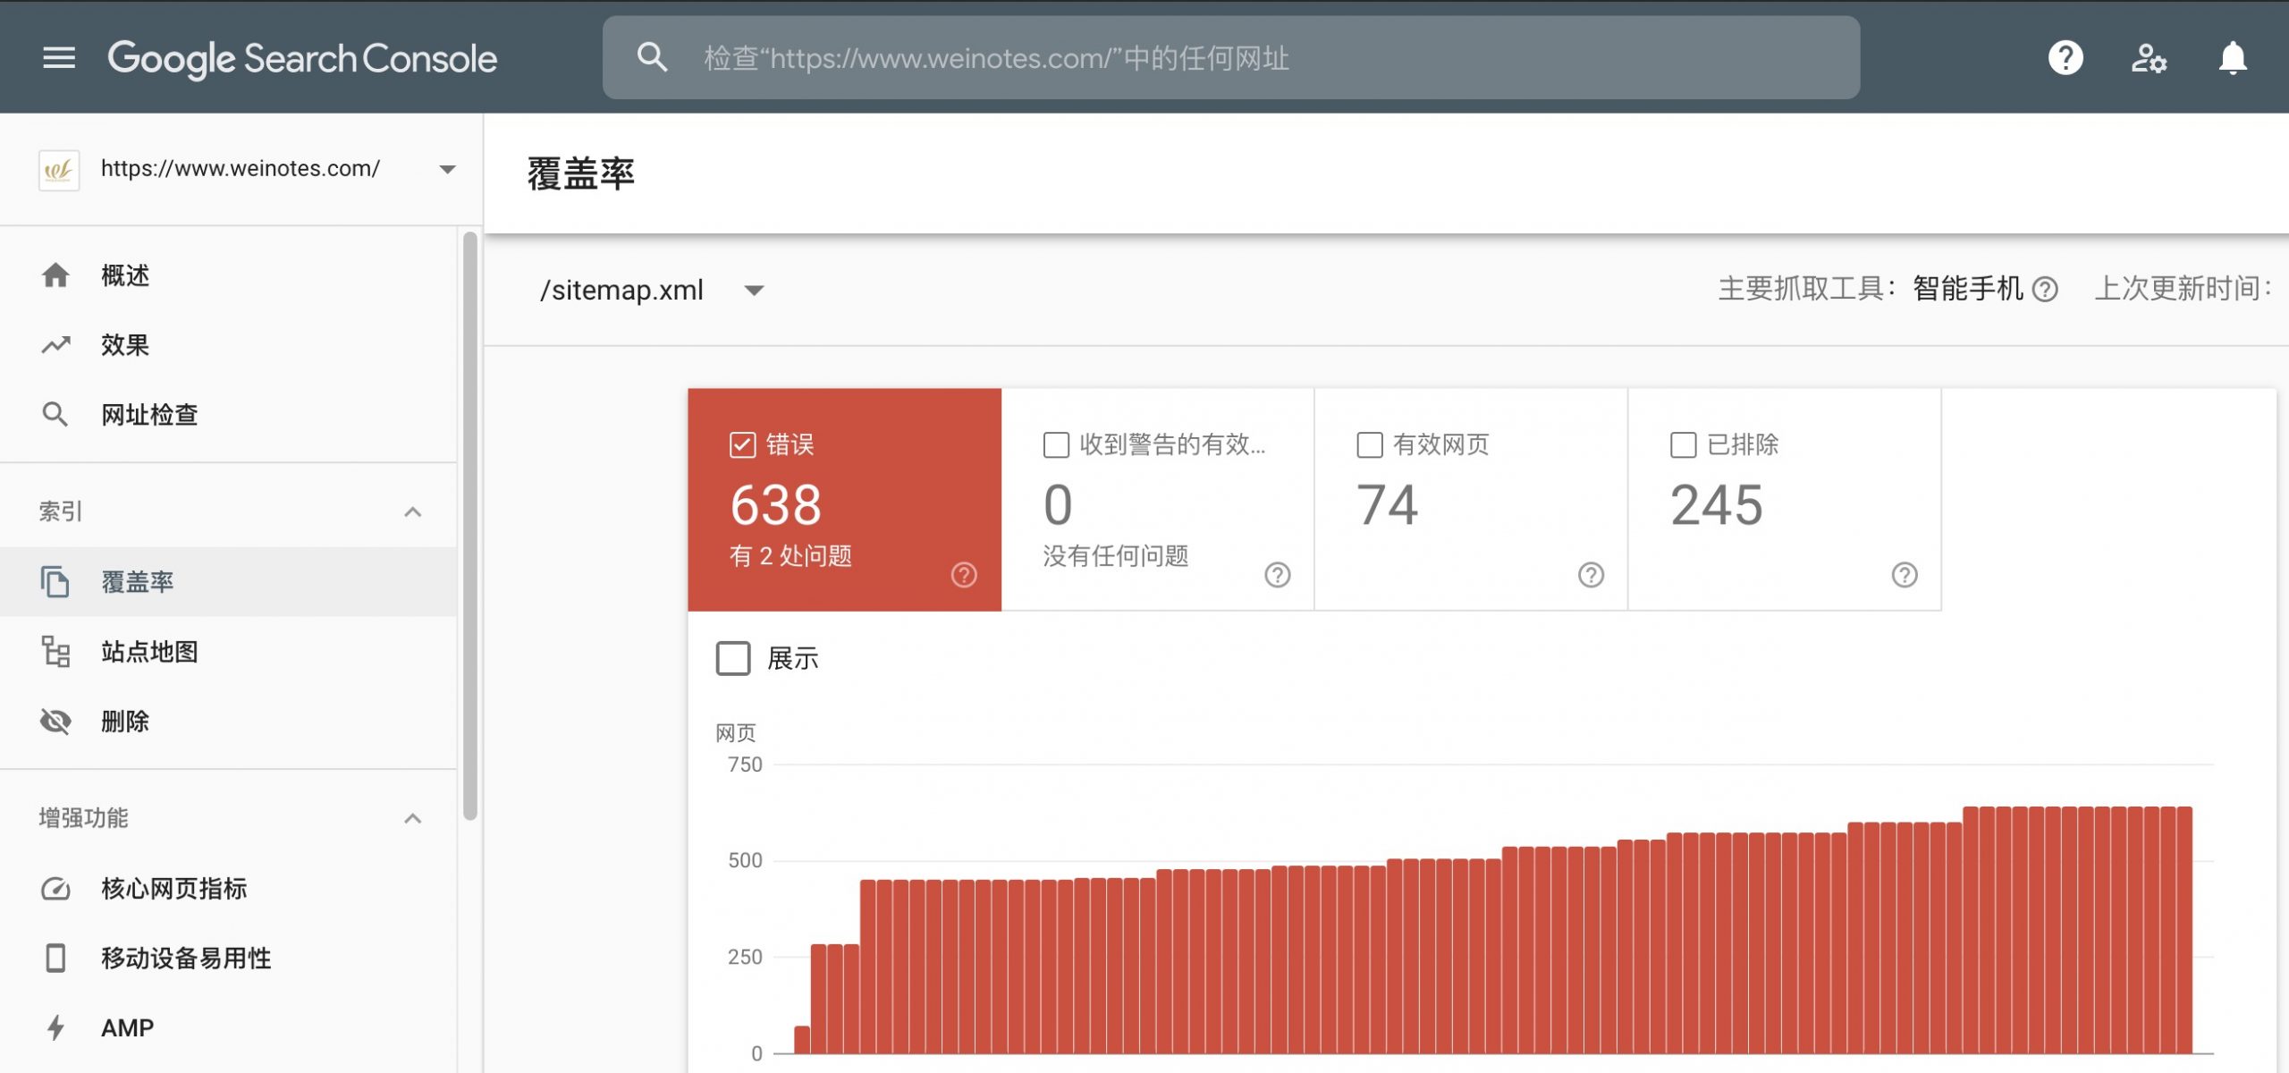Click the 74 valid pages card
Viewport: 2289px width, 1073px height.
coord(1471,500)
